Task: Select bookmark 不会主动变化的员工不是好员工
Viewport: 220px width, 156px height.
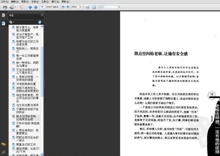Action: click(27, 71)
